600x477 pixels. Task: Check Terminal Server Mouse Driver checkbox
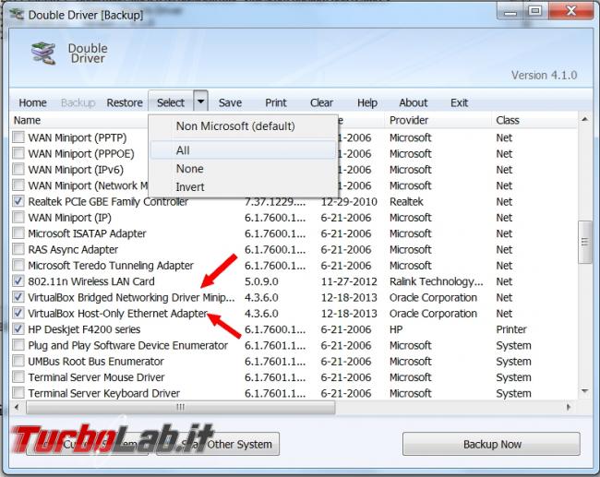coord(18,376)
